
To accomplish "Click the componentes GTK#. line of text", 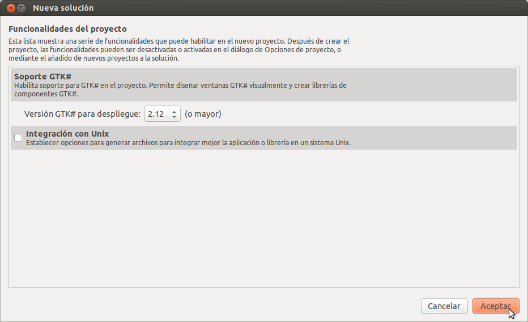I will pos(46,94).
